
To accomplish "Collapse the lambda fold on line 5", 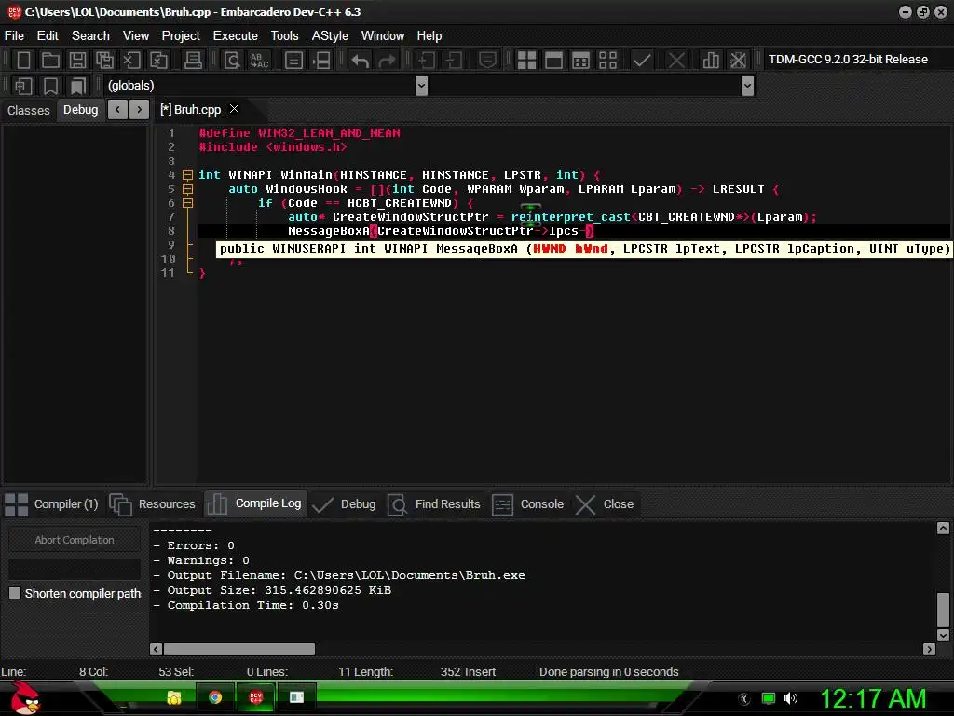I will [188, 188].
